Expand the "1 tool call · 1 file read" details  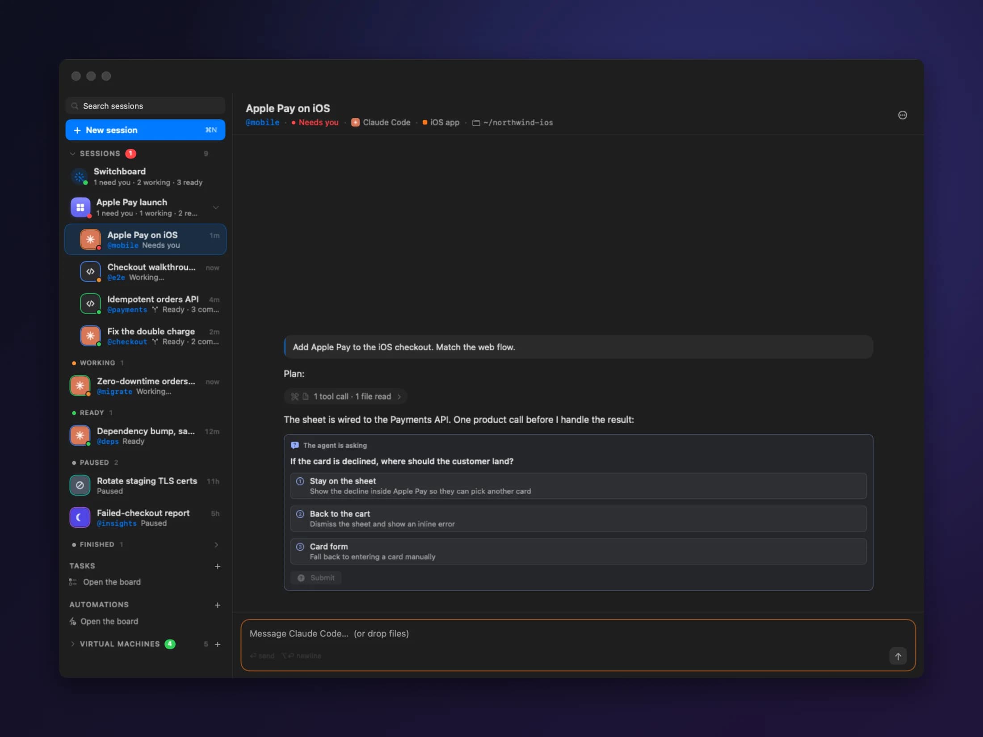point(345,396)
